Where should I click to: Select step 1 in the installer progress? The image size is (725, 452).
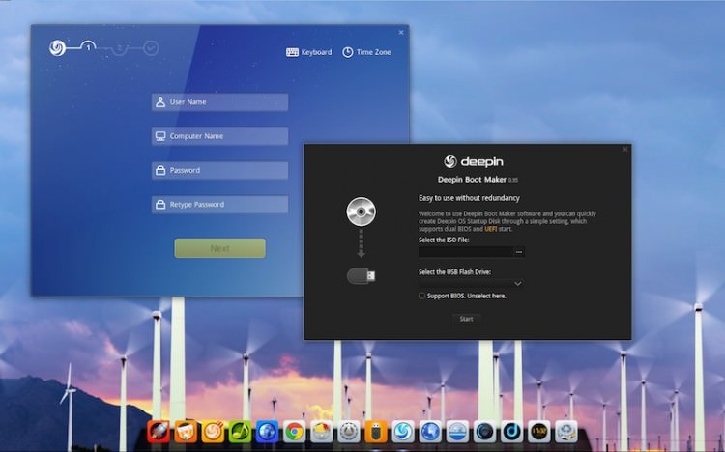pos(88,47)
